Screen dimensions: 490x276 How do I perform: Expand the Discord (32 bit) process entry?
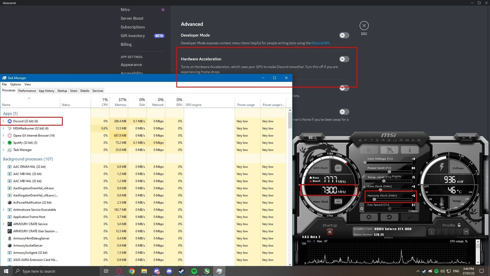pyautogui.click(x=3, y=121)
